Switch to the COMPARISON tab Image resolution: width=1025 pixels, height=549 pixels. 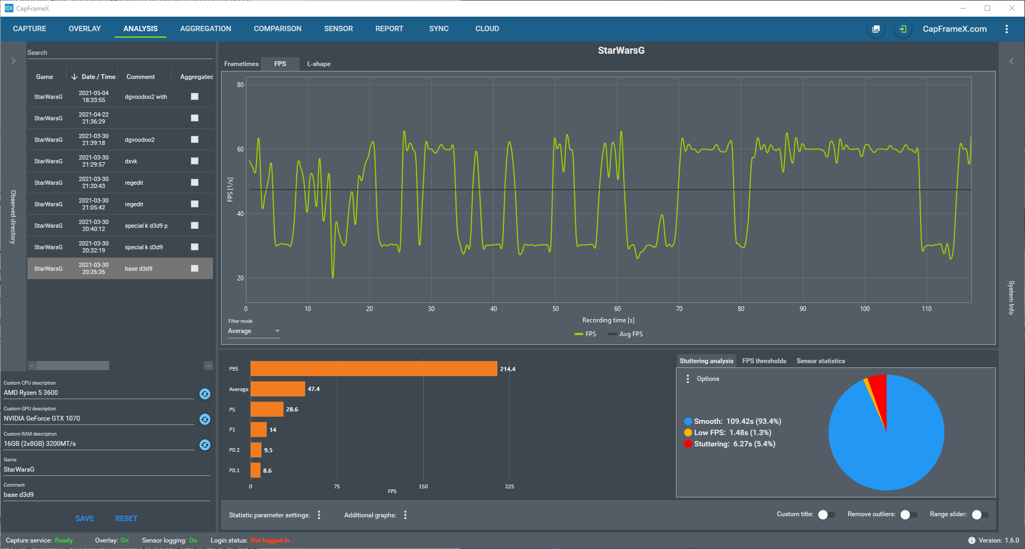coord(277,29)
